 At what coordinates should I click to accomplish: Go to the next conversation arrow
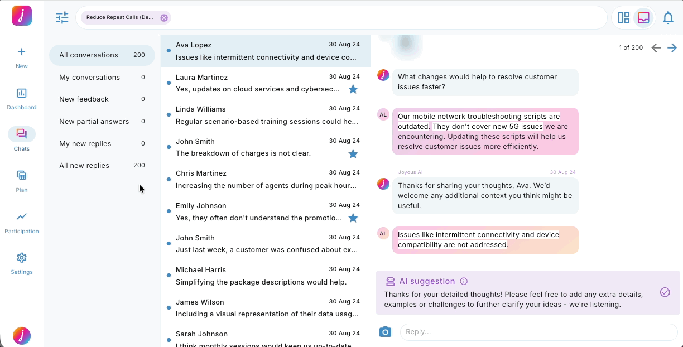click(x=672, y=47)
